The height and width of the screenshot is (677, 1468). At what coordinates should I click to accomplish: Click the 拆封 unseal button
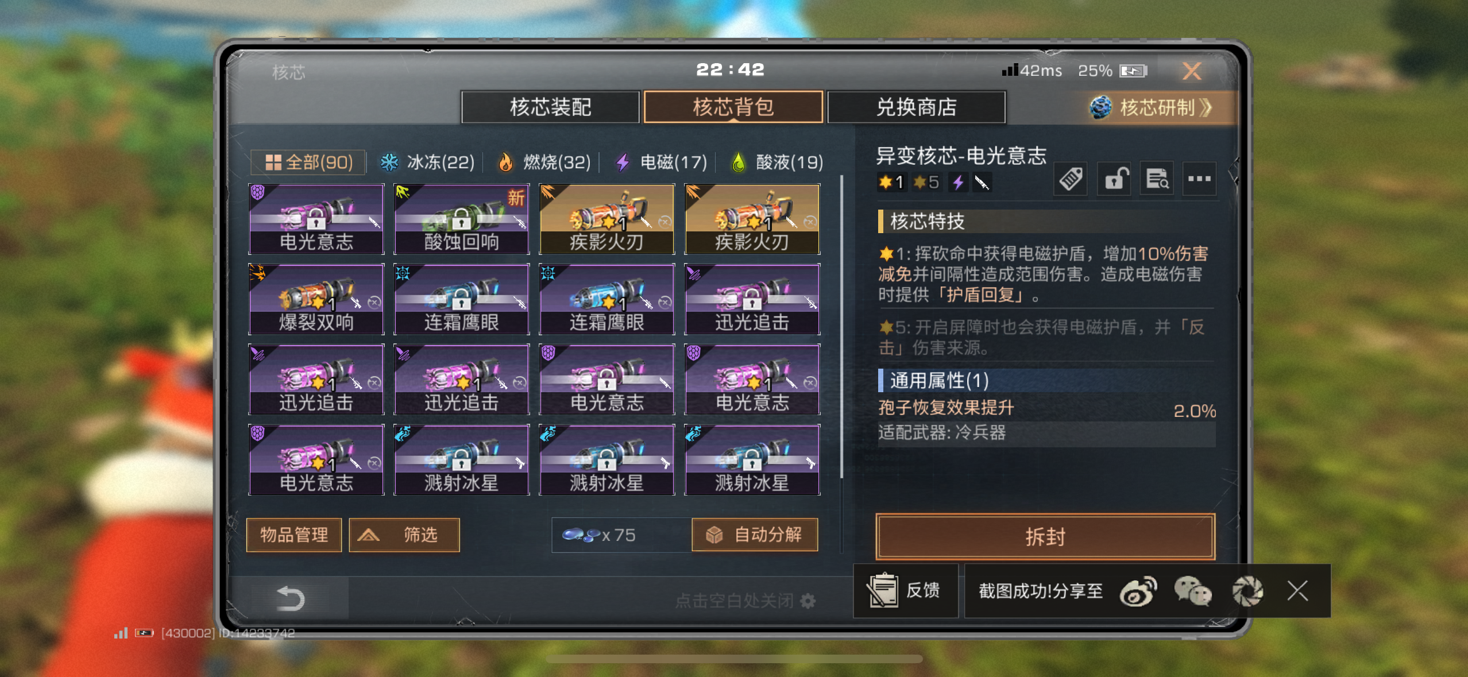(x=1045, y=537)
